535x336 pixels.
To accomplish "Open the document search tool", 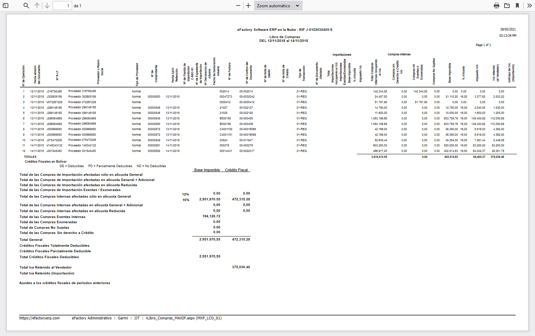I will tap(26, 6).
